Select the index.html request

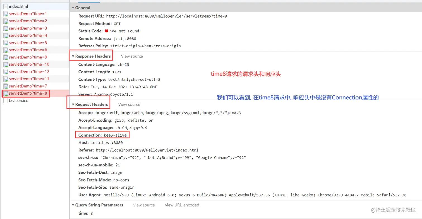click(35, 6)
